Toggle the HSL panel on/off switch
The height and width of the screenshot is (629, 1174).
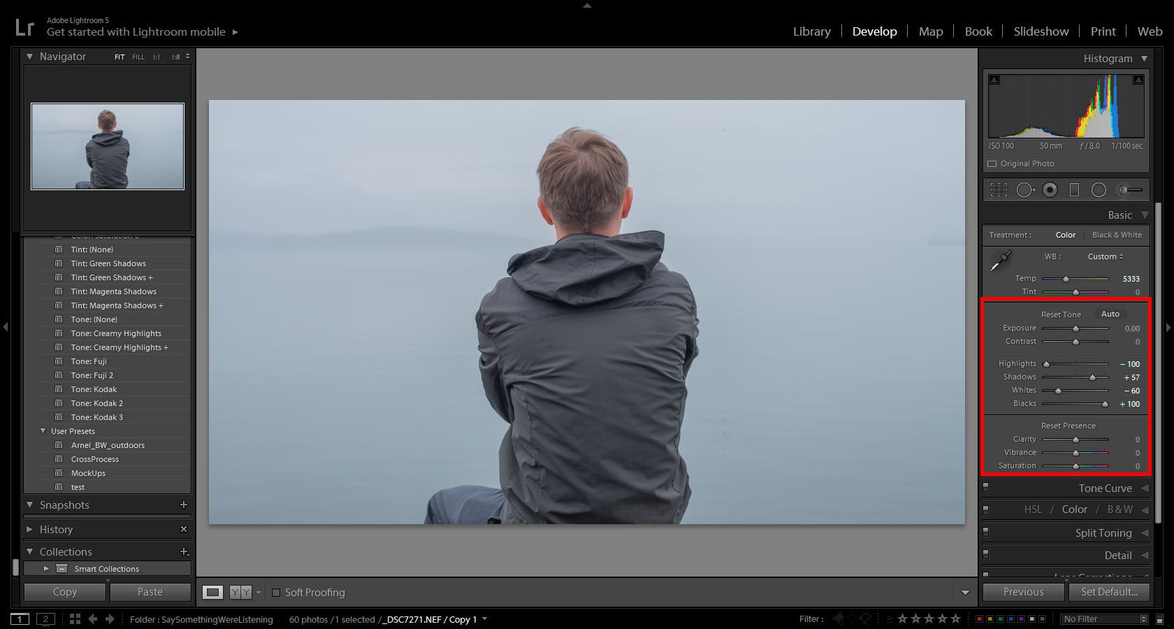tap(986, 509)
